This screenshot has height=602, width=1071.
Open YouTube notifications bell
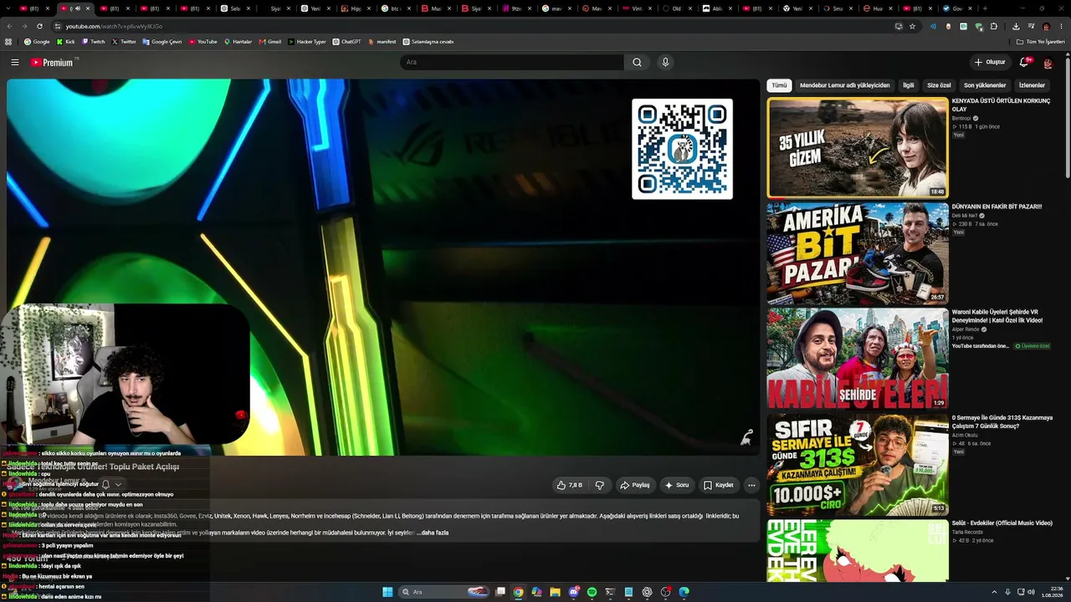(x=1024, y=62)
